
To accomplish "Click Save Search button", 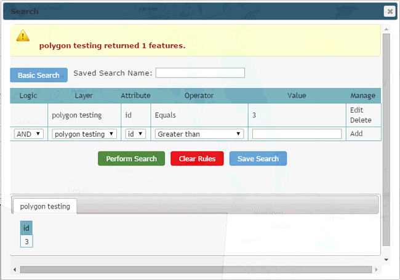I will click(x=258, y=159).
